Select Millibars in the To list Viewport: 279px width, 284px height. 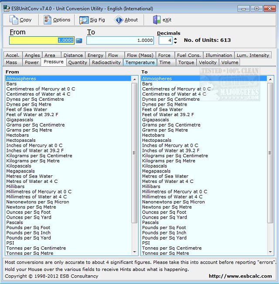204,186
